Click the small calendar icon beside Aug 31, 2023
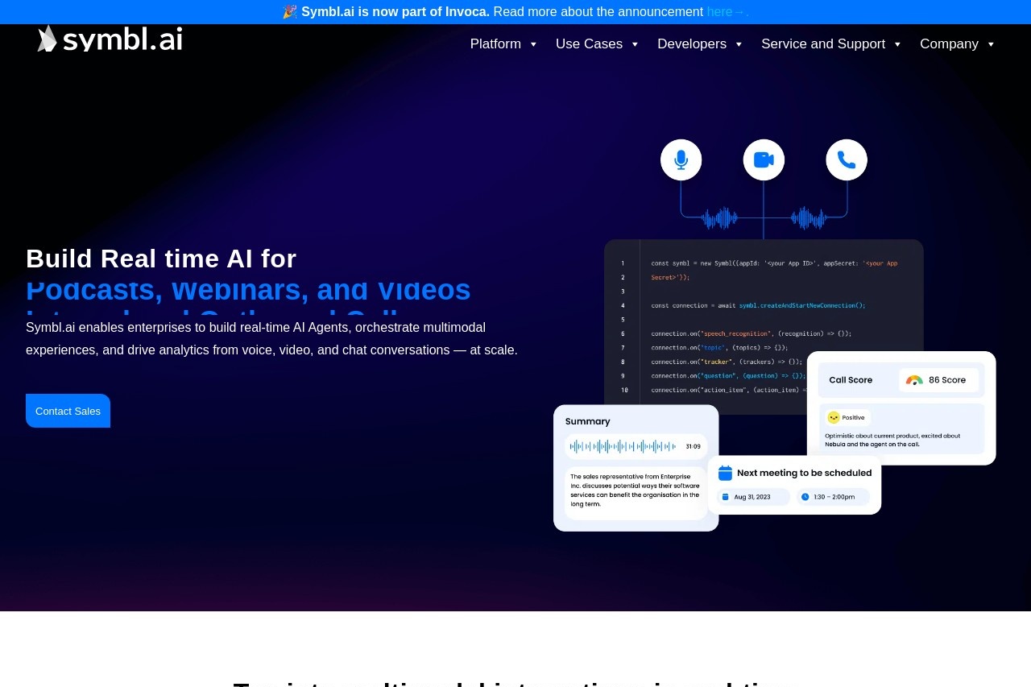 [x=725, y=497]
